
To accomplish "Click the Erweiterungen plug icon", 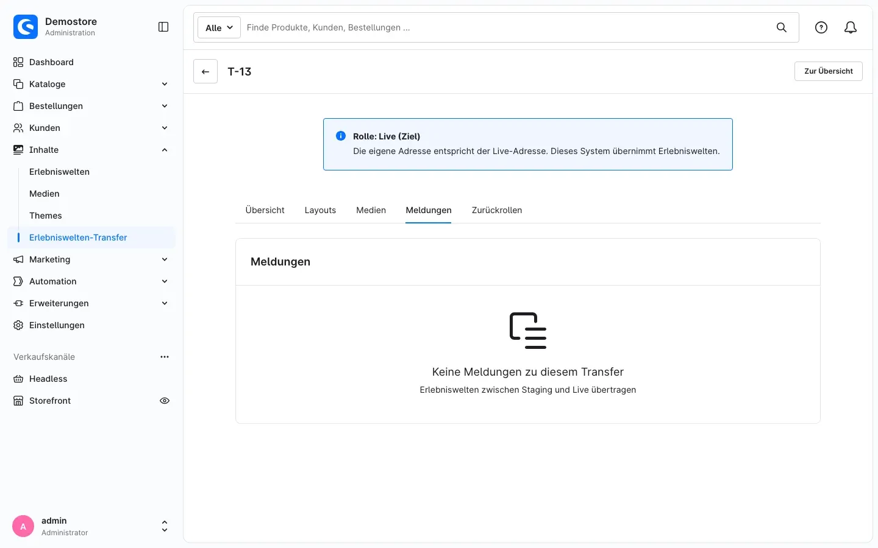I will pyautogui.click(x=18, y=303).
